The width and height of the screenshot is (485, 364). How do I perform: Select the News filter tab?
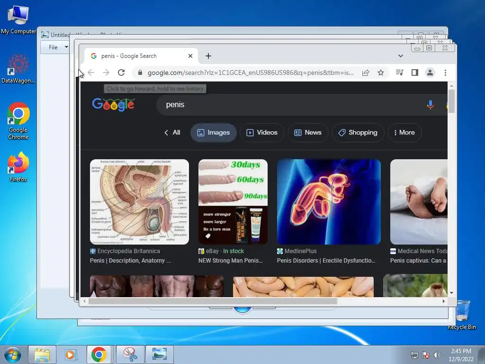[308, 133]
